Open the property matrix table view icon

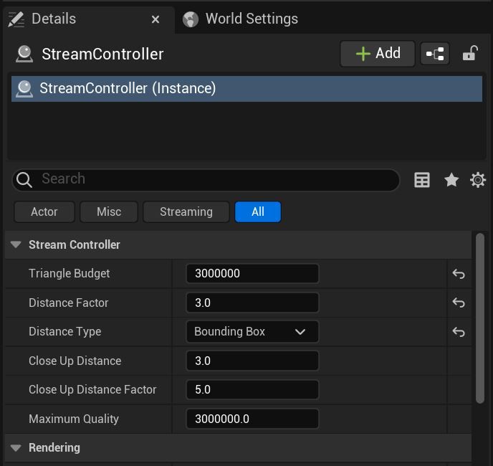click(422, 180)
